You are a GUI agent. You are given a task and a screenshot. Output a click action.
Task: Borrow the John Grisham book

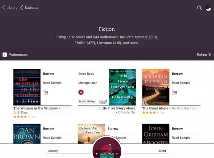pyautogui.click(x=177, y=129)
